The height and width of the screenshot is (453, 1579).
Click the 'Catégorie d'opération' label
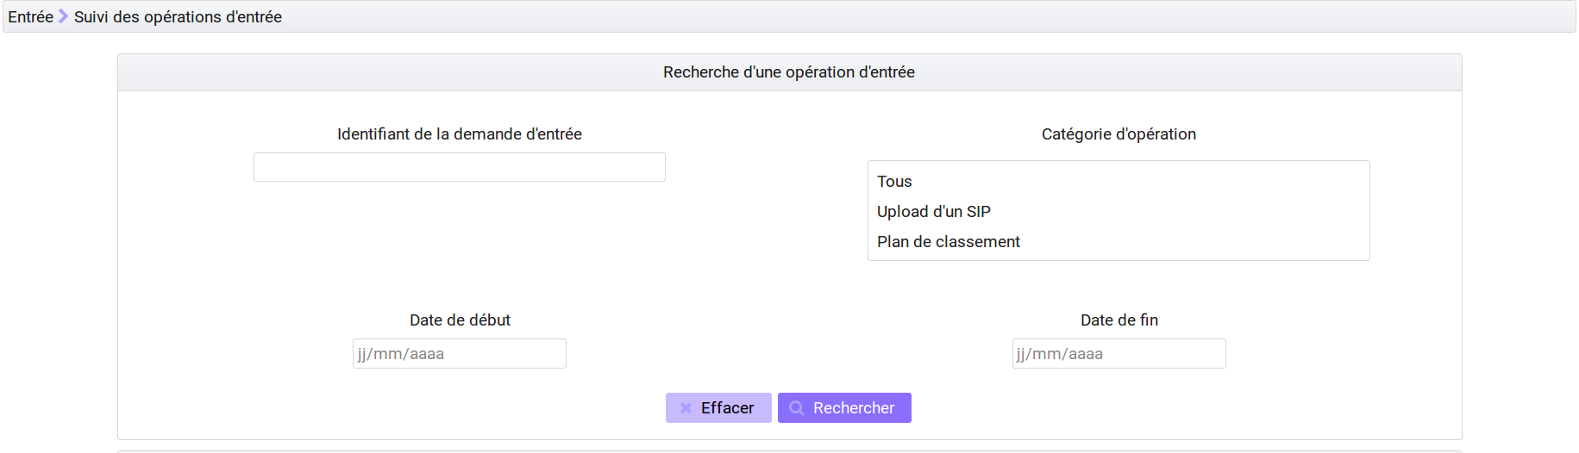[x=1118, y=134]
